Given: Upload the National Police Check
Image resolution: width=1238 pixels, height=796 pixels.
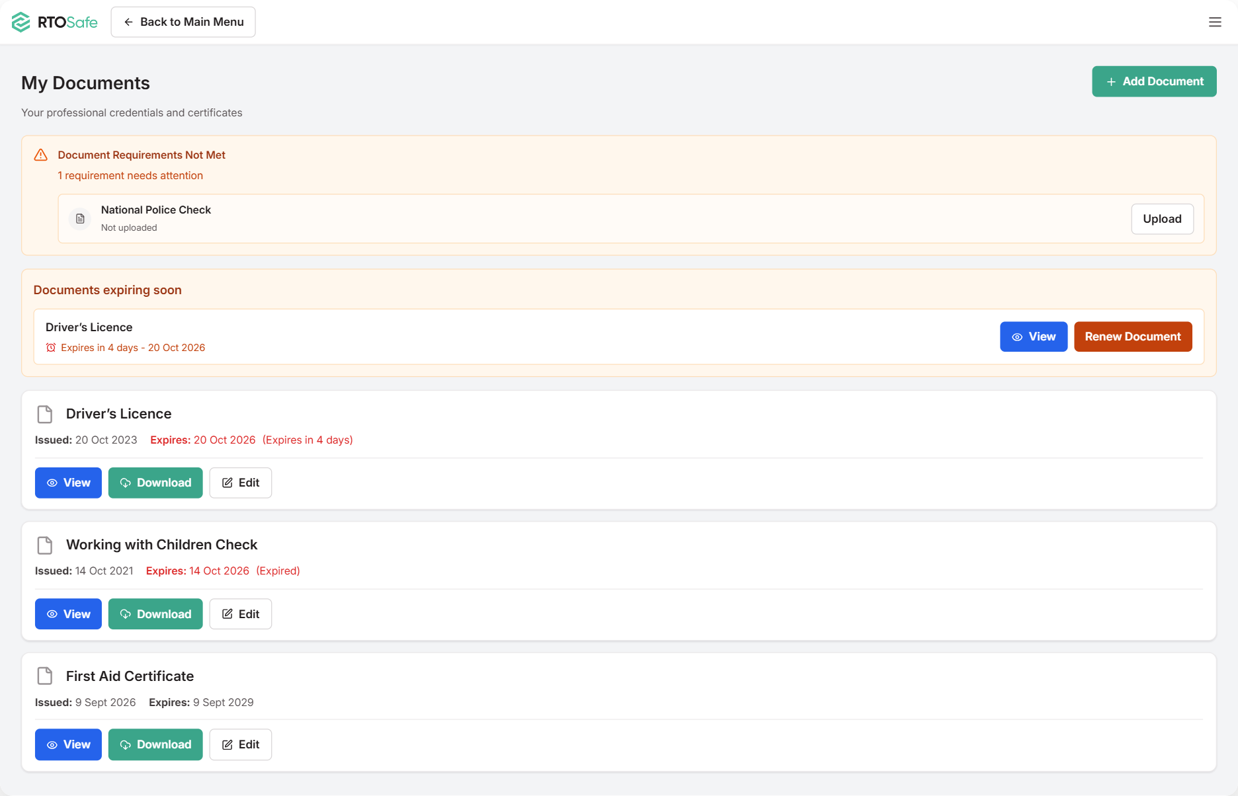Looking at the screenshot, I should pyautogui.click(x=1162, y=219).
